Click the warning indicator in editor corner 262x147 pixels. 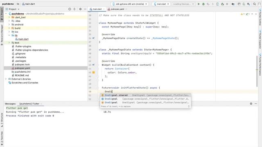[243, 14]
